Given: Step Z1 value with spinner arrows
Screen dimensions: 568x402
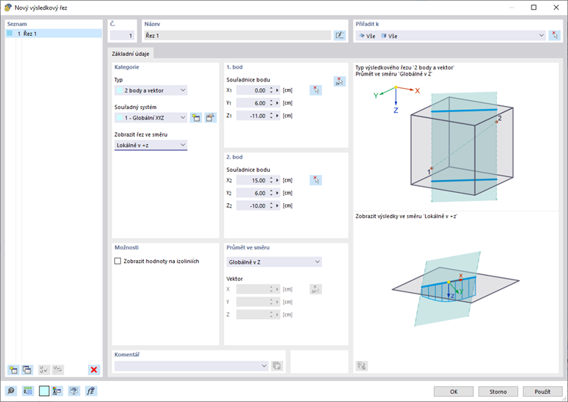Looking at the screenshot, I should [x=271, y=116].
